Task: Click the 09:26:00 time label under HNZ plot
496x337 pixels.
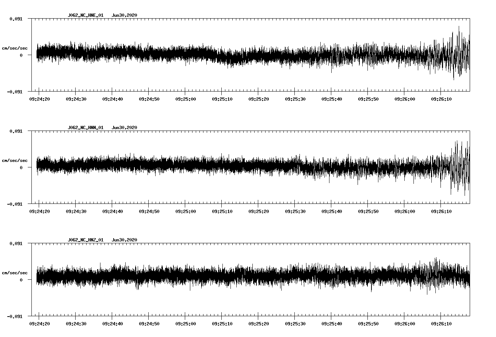Action: point(405,324)
